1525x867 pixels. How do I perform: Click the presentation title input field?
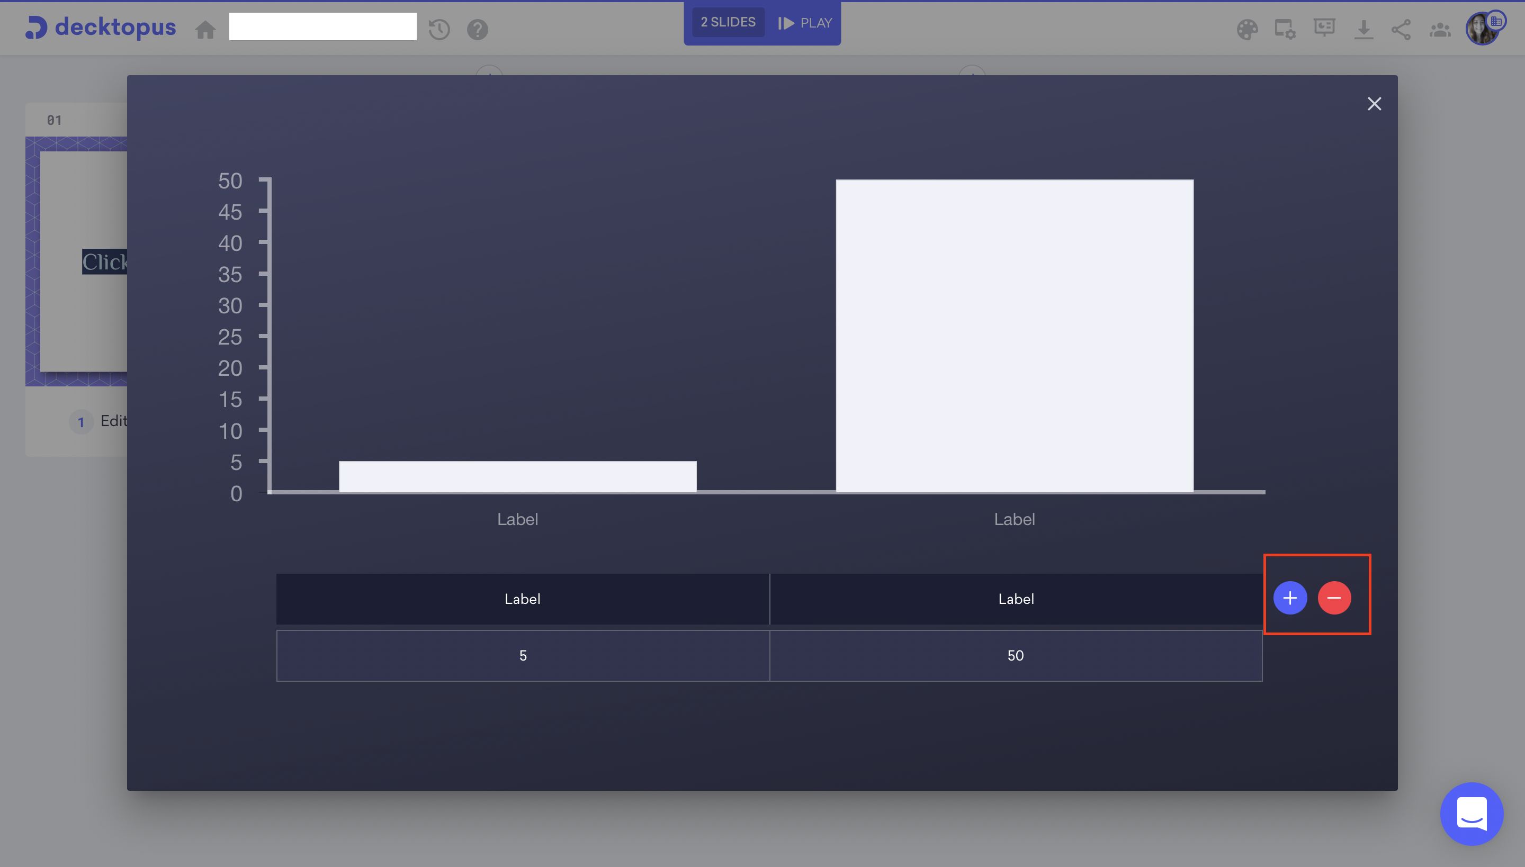[323, 27]
